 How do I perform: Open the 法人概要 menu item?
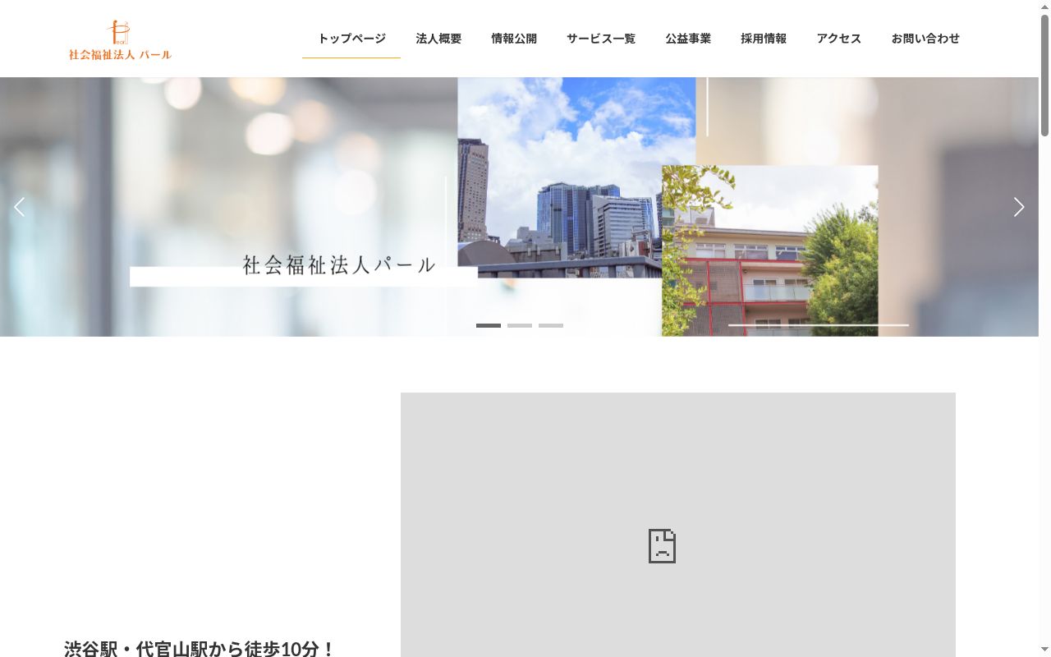pyautogui.click(x=438, y=39)
